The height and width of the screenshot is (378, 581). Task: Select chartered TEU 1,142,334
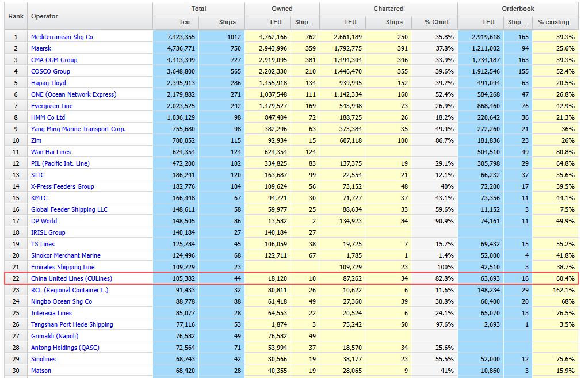pyautogui.click(x=348, y=94)
